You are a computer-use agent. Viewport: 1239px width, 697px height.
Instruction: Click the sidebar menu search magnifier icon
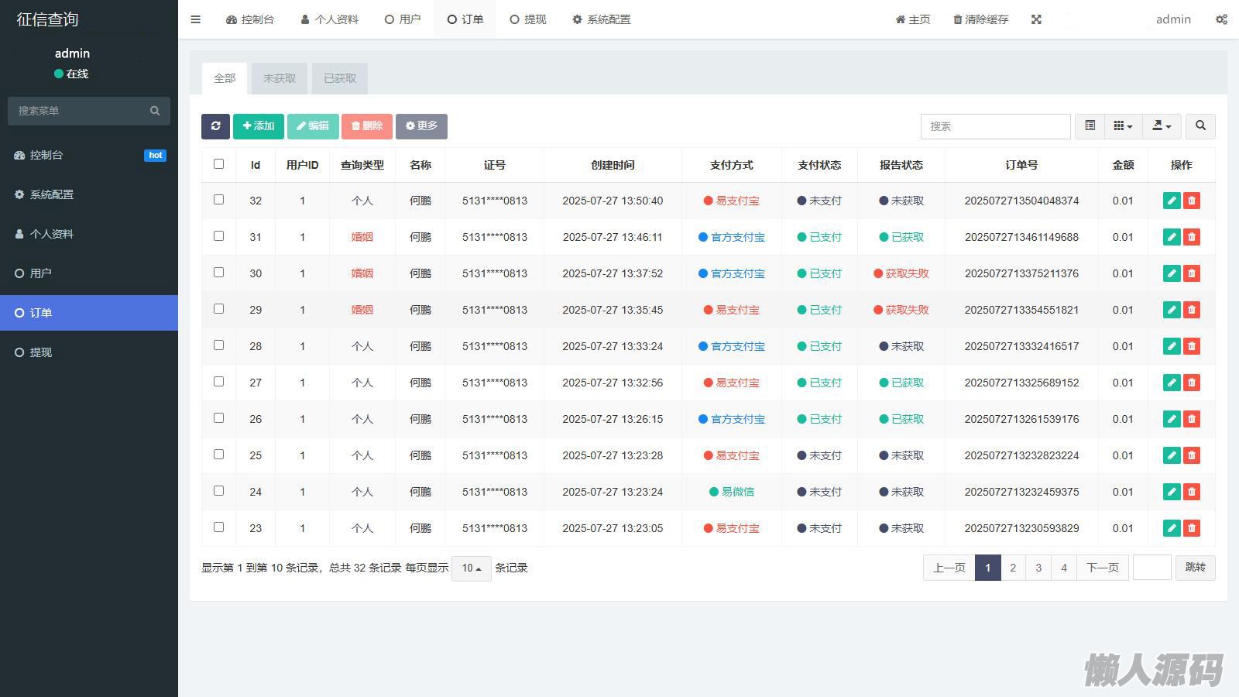tap(155, 111)
